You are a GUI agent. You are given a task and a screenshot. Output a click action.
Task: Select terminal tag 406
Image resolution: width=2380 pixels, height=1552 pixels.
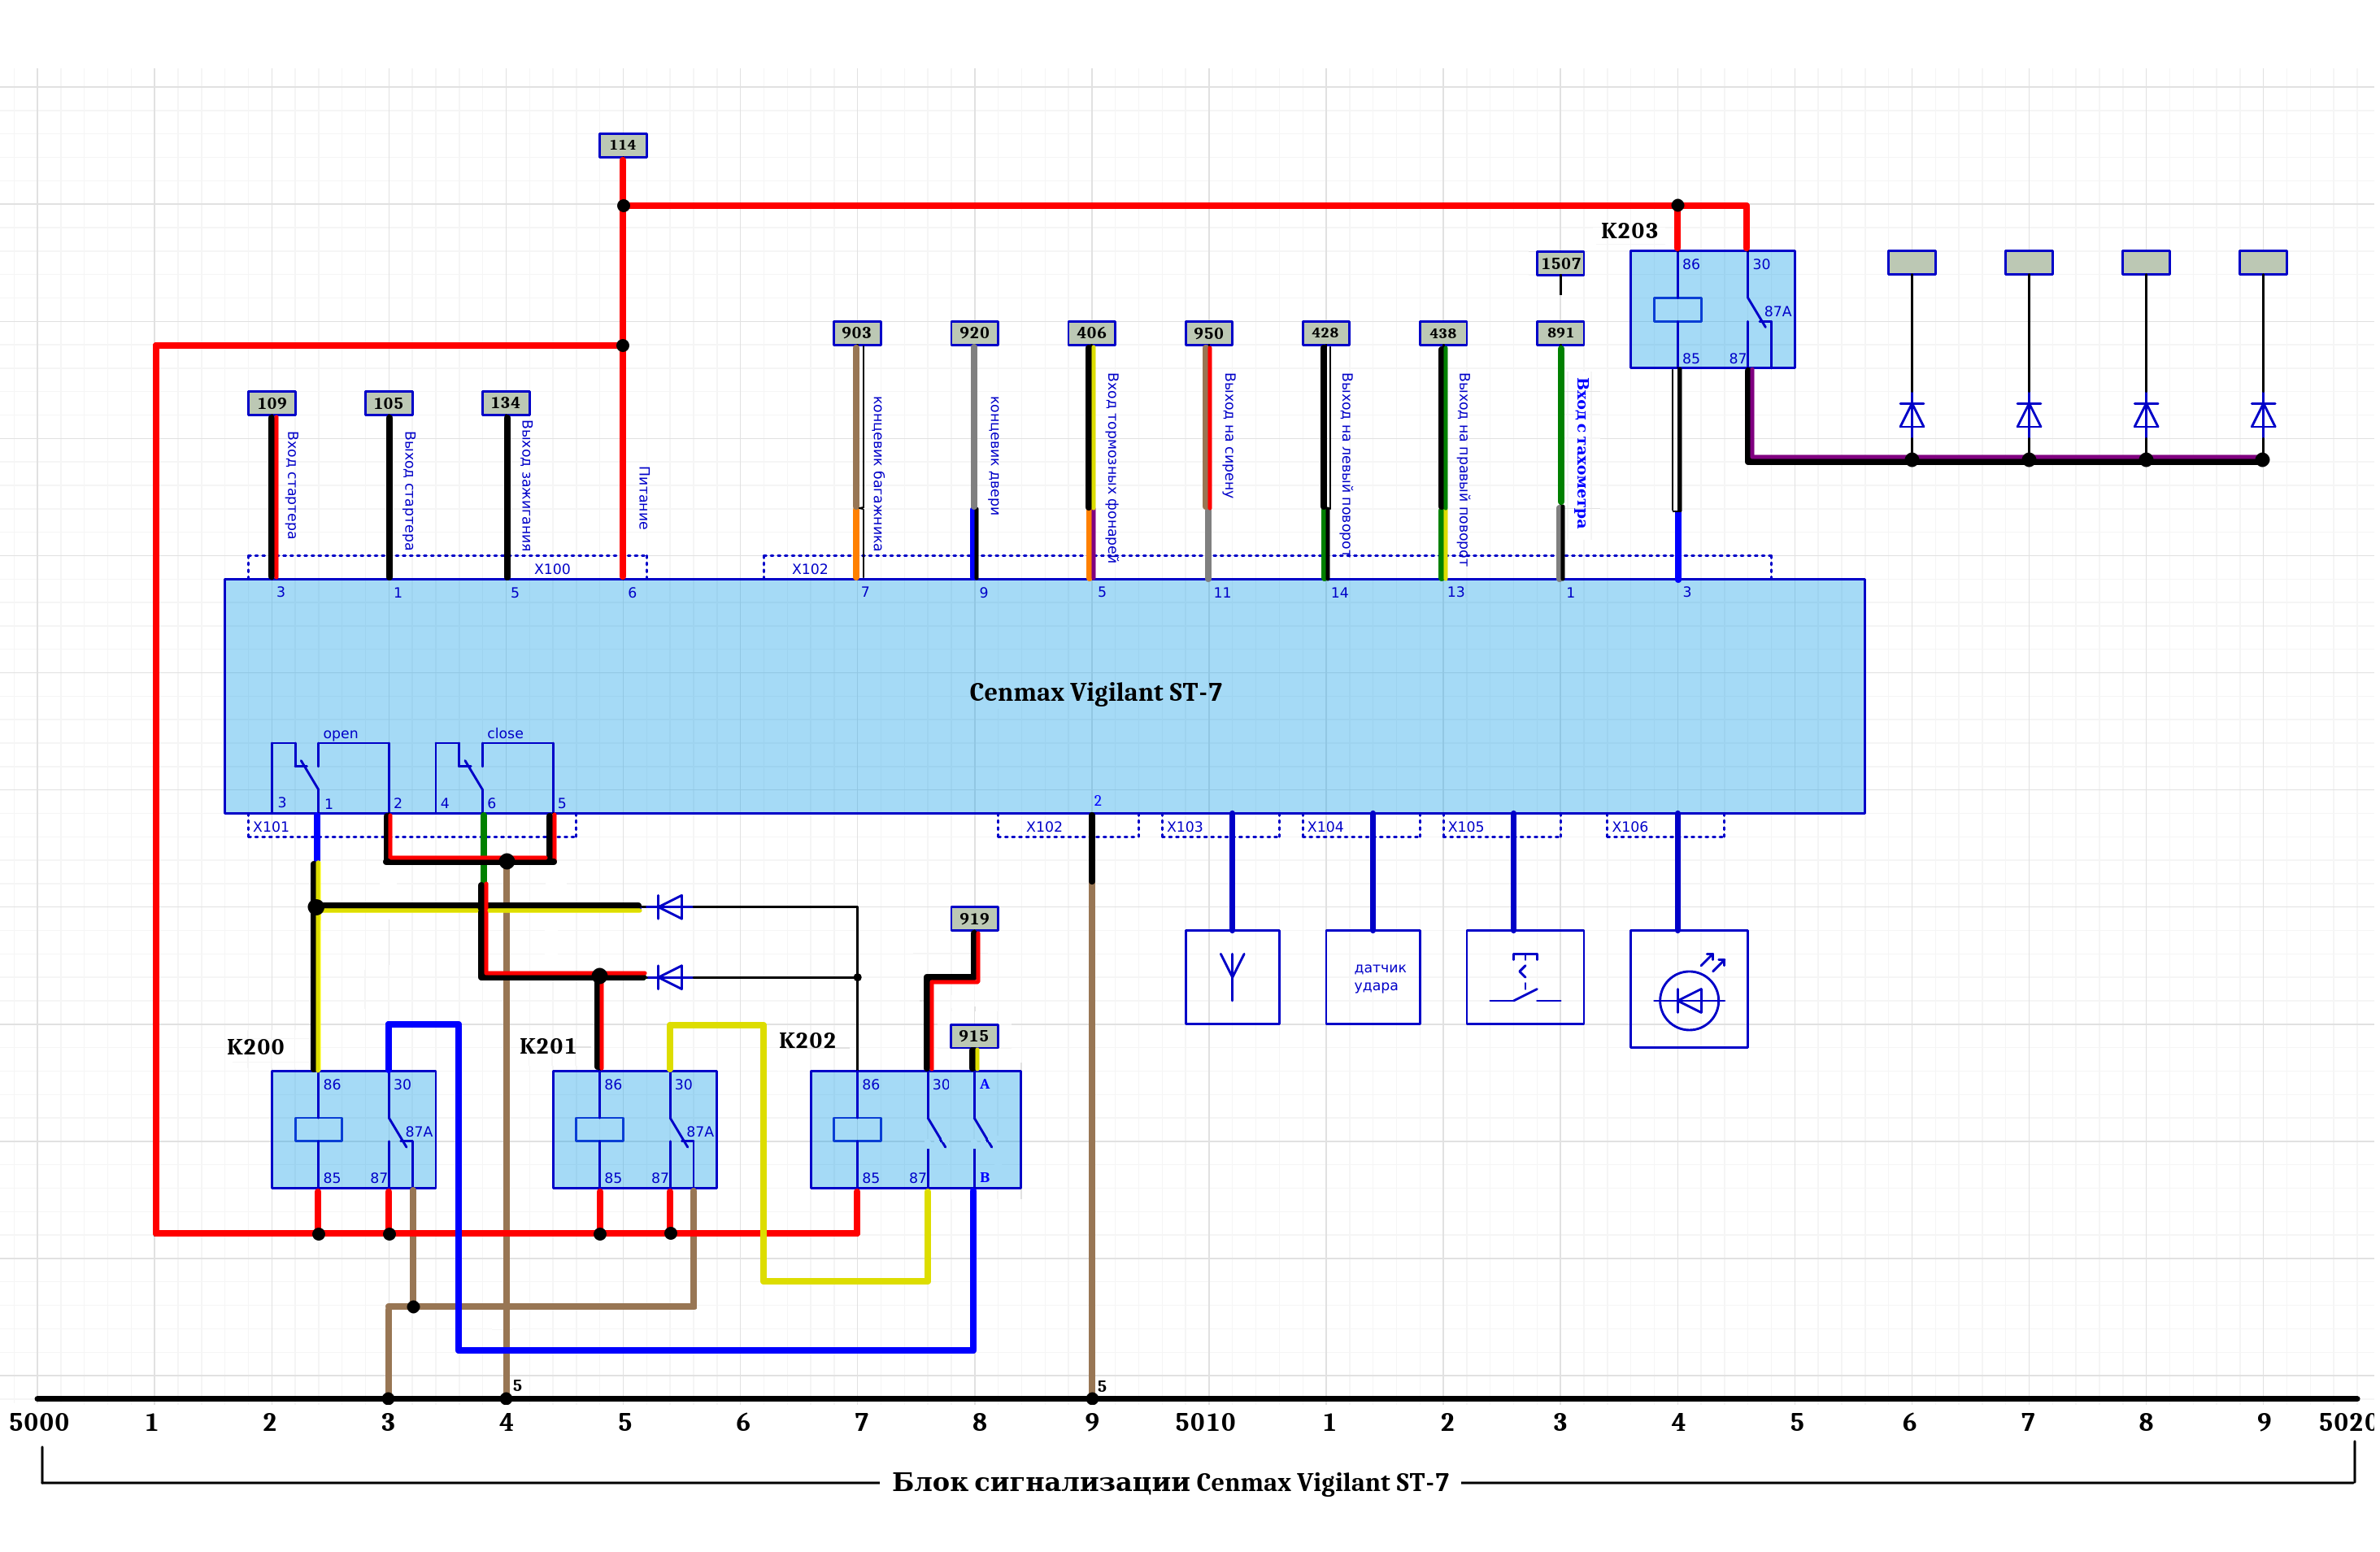point(1094,334)
